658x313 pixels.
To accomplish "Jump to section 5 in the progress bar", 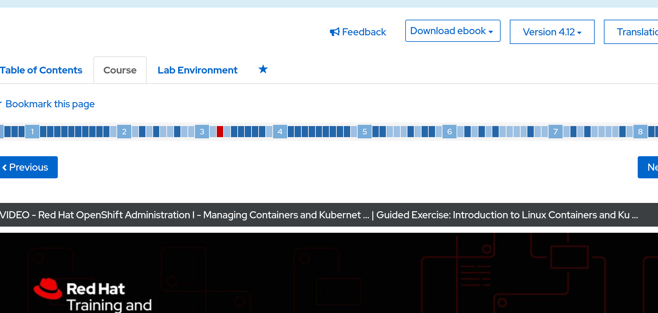I will [x=364, y=131].
